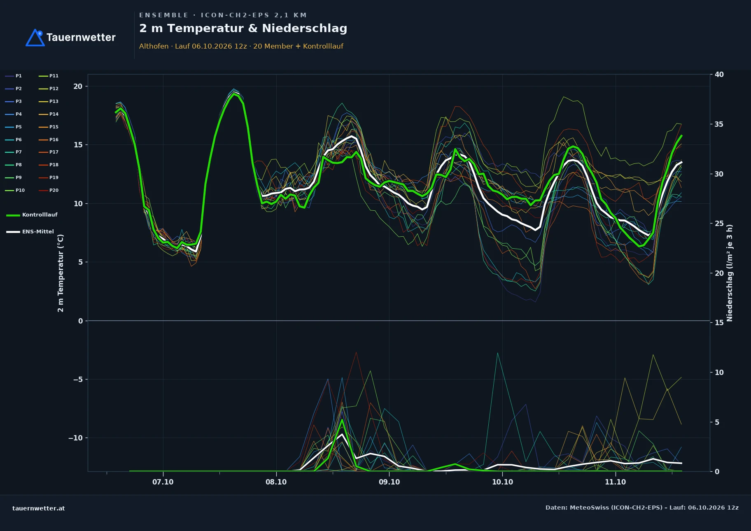Toggle the P7 legend entry

[13, 152]
